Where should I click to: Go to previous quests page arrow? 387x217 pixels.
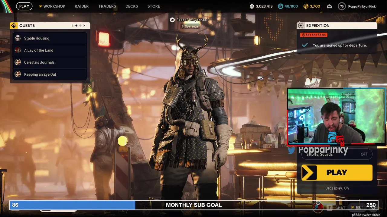[73, 26]
